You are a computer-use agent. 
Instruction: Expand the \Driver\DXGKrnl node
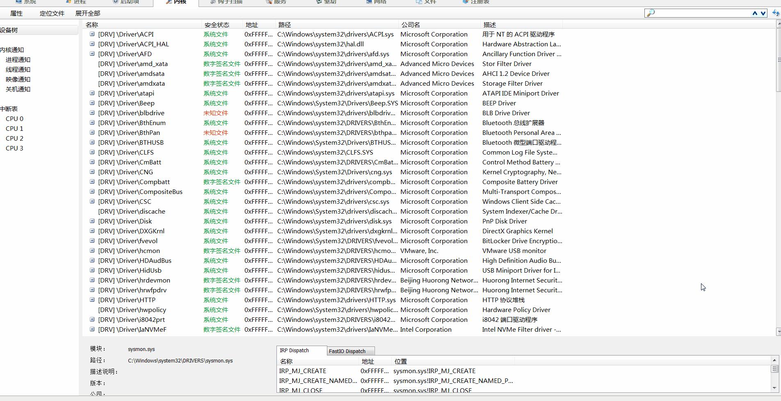pos(92,231)
